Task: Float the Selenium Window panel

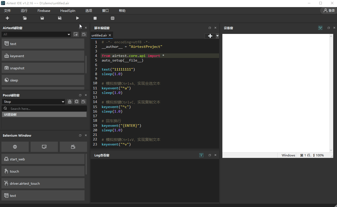Action: [x=80, y=135]
